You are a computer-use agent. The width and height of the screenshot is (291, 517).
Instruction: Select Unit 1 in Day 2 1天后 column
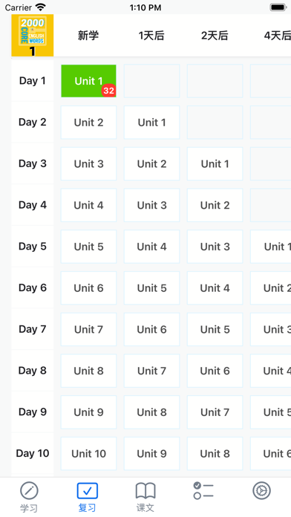[151, 123]
